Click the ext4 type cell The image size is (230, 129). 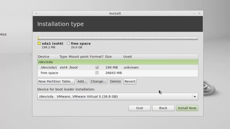coord(64,67)
